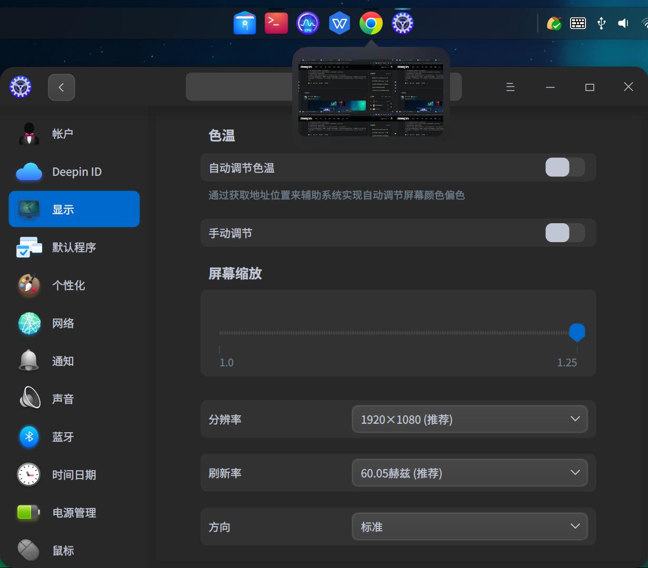Switch to 通知 settings

click(x=74, y=361)
